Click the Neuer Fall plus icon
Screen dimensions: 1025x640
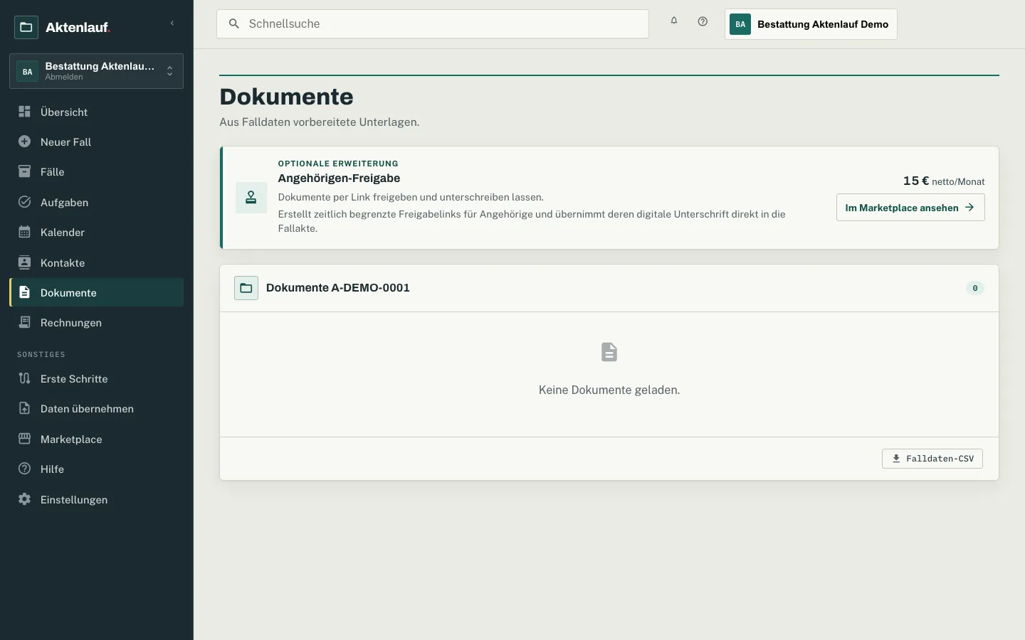click(24, 142)
